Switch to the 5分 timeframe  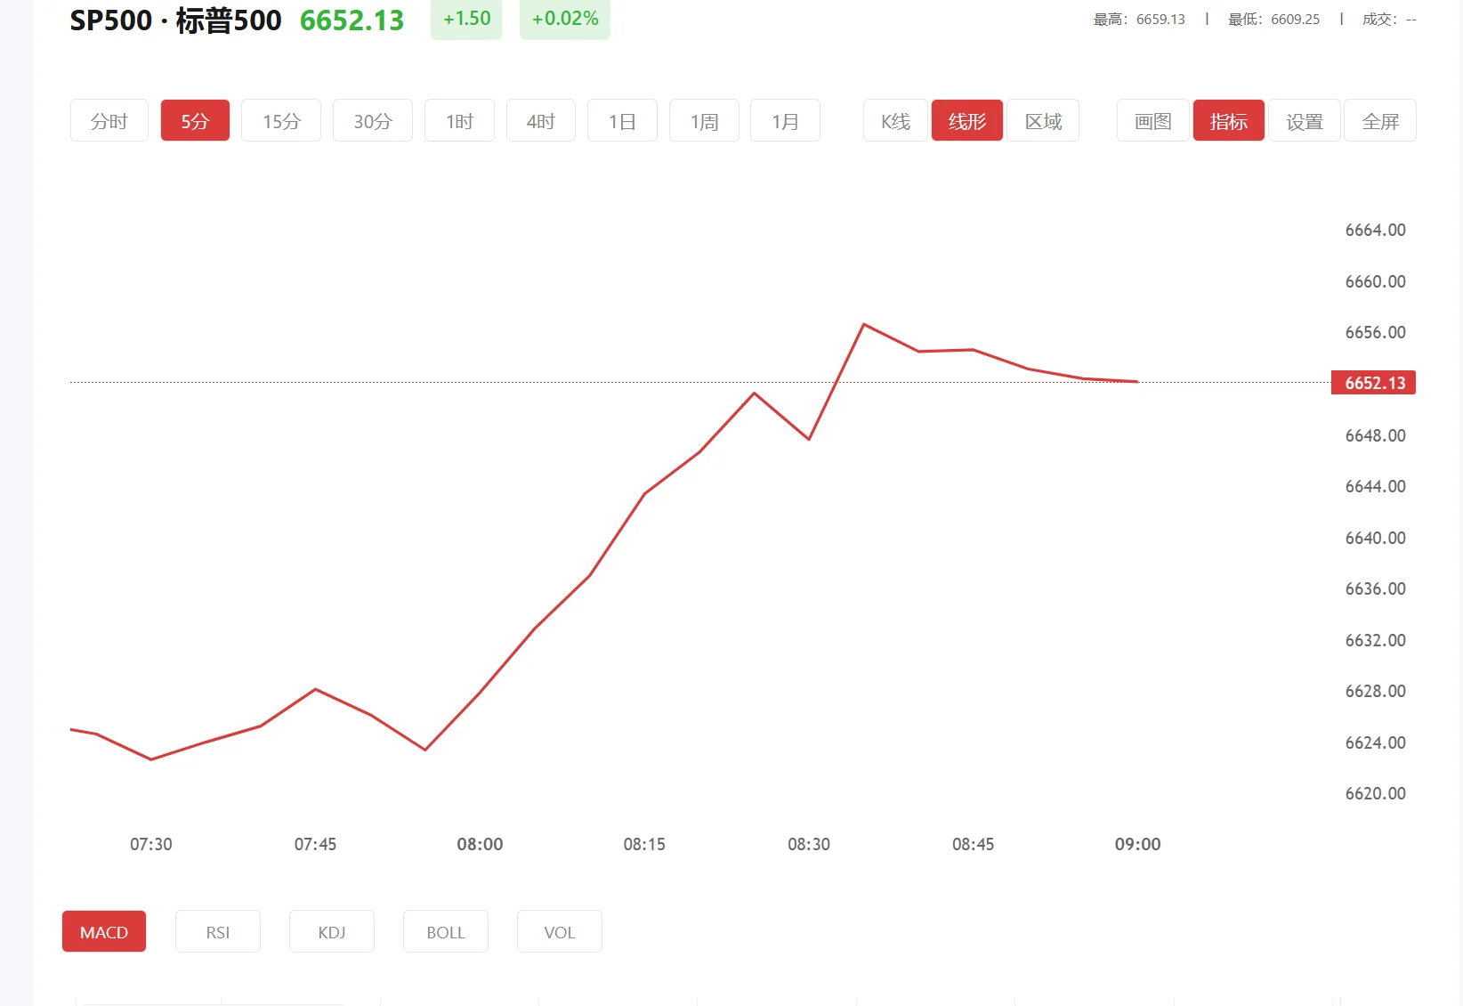[194, 120]
